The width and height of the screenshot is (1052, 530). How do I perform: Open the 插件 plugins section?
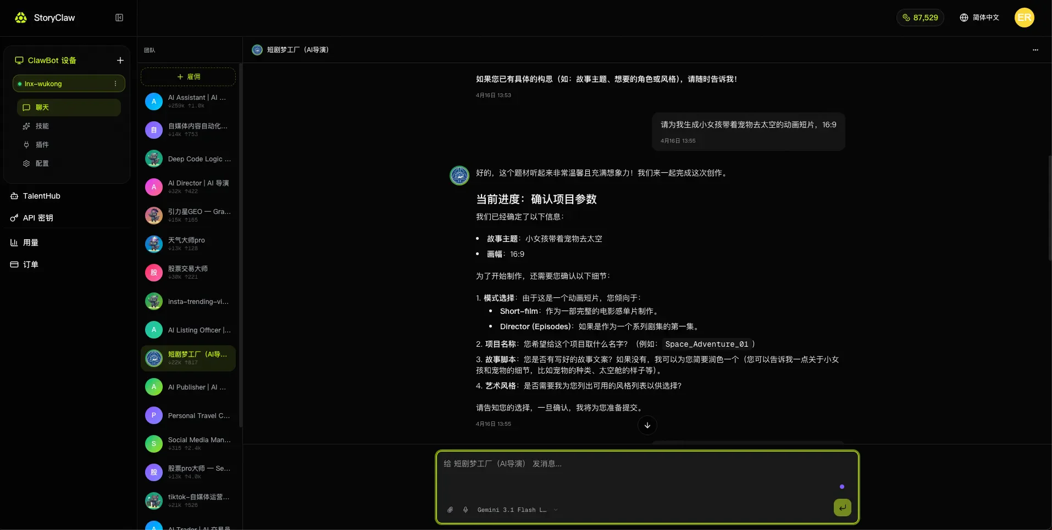(69, 145)
